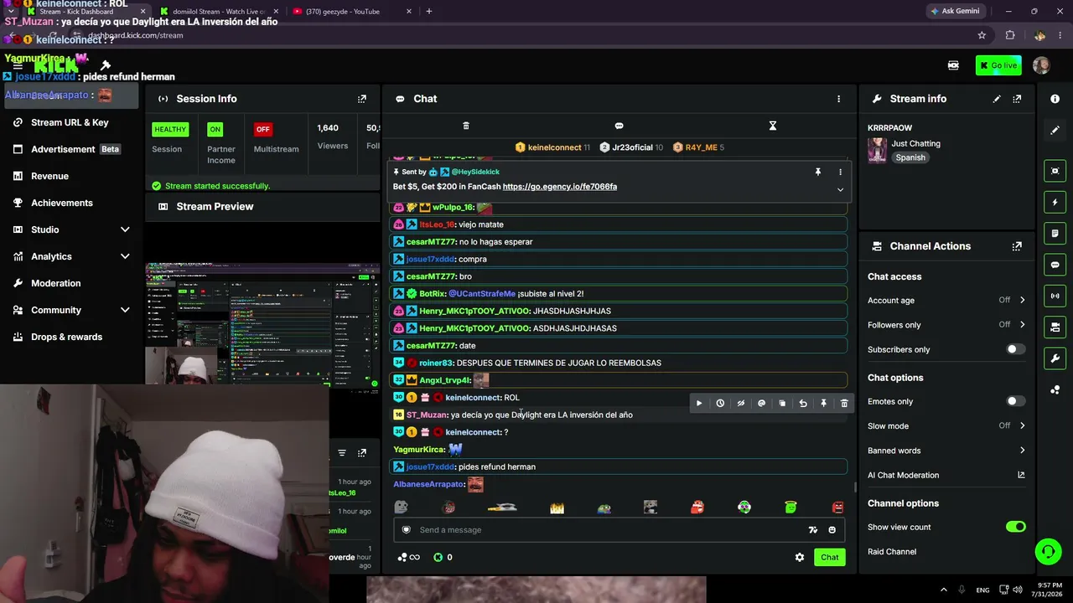1073x603 pixels.
Task: Click the @ mention icon on message actions
Action: (x=761, y=404)
